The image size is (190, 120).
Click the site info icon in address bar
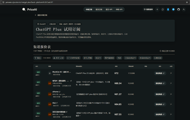point(3,2)
